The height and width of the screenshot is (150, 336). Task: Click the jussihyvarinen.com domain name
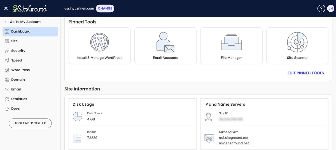[79, 8]
